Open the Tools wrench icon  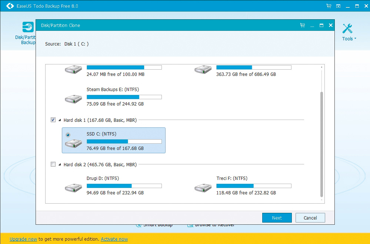(347, 29)
